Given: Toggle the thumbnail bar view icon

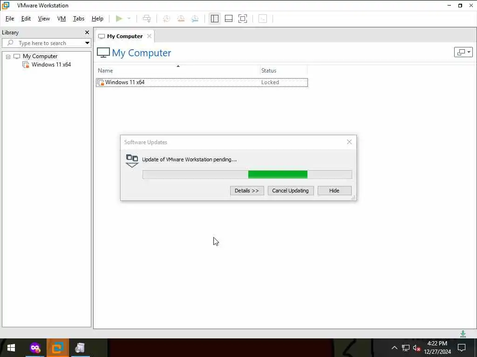Looking at the screenshot, I should coord(228,19).
